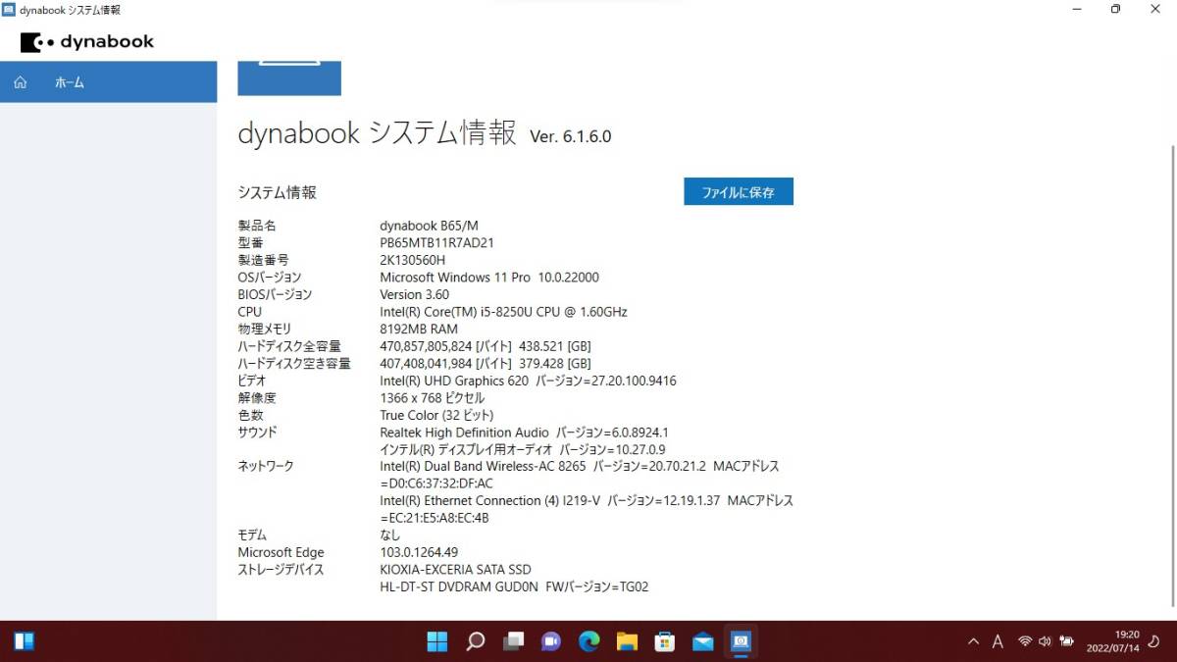Click the IME 'A' input indicator
The height and width of the screenshot is (662, 1177).
click(998, 642)
